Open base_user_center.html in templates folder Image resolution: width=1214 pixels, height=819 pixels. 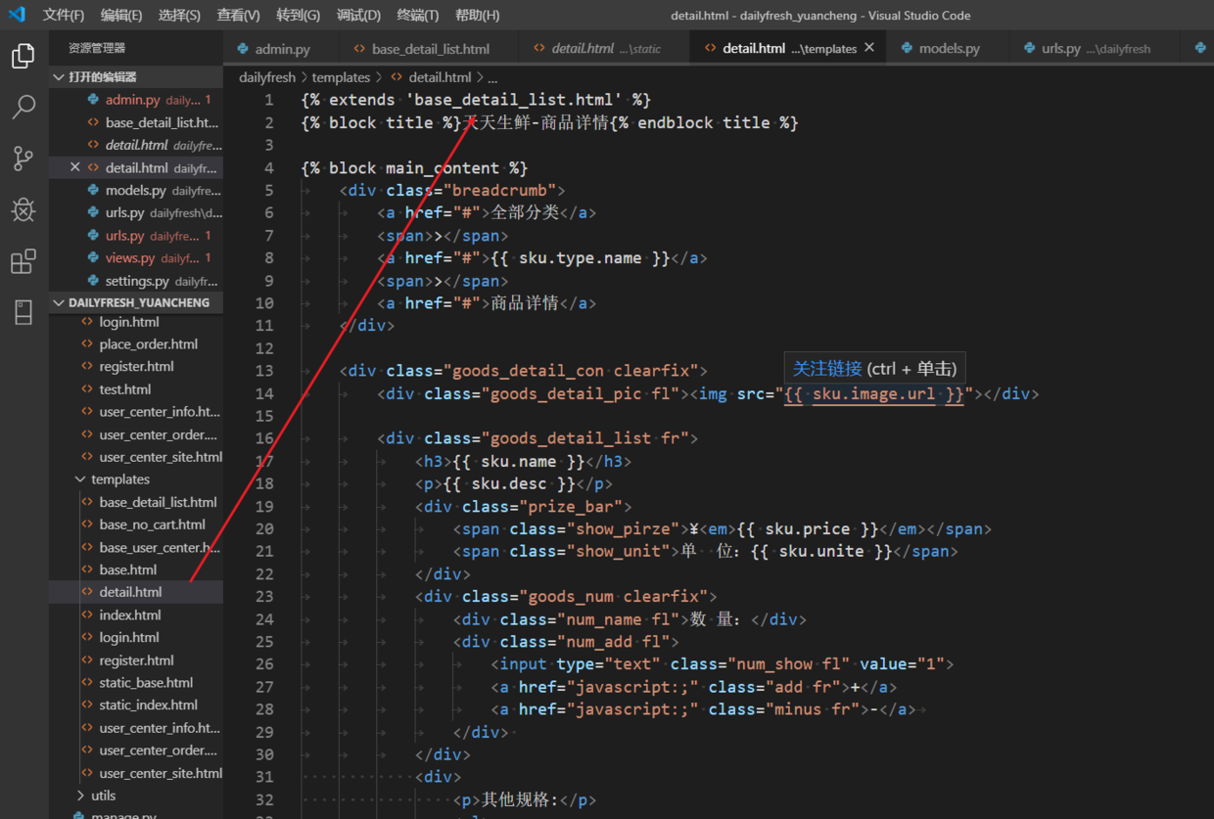pyautogui.click(x=136, y=547)
